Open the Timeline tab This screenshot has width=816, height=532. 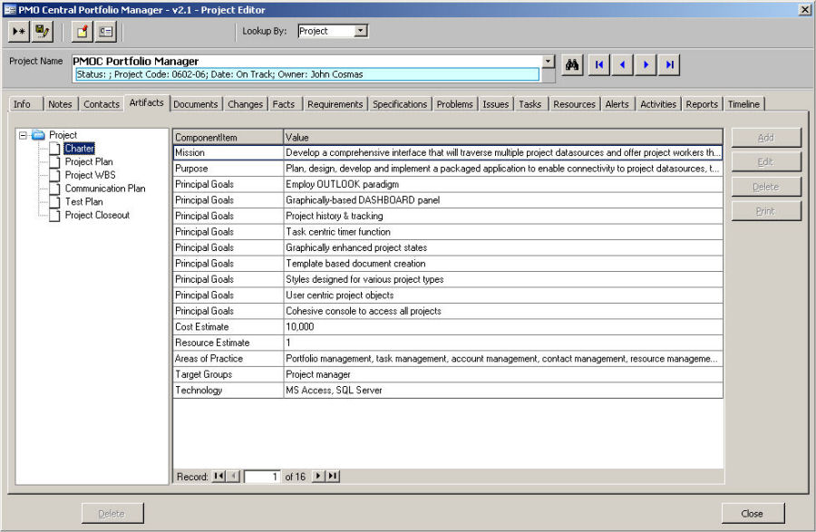pyautogui.click(x=744, y=104)
